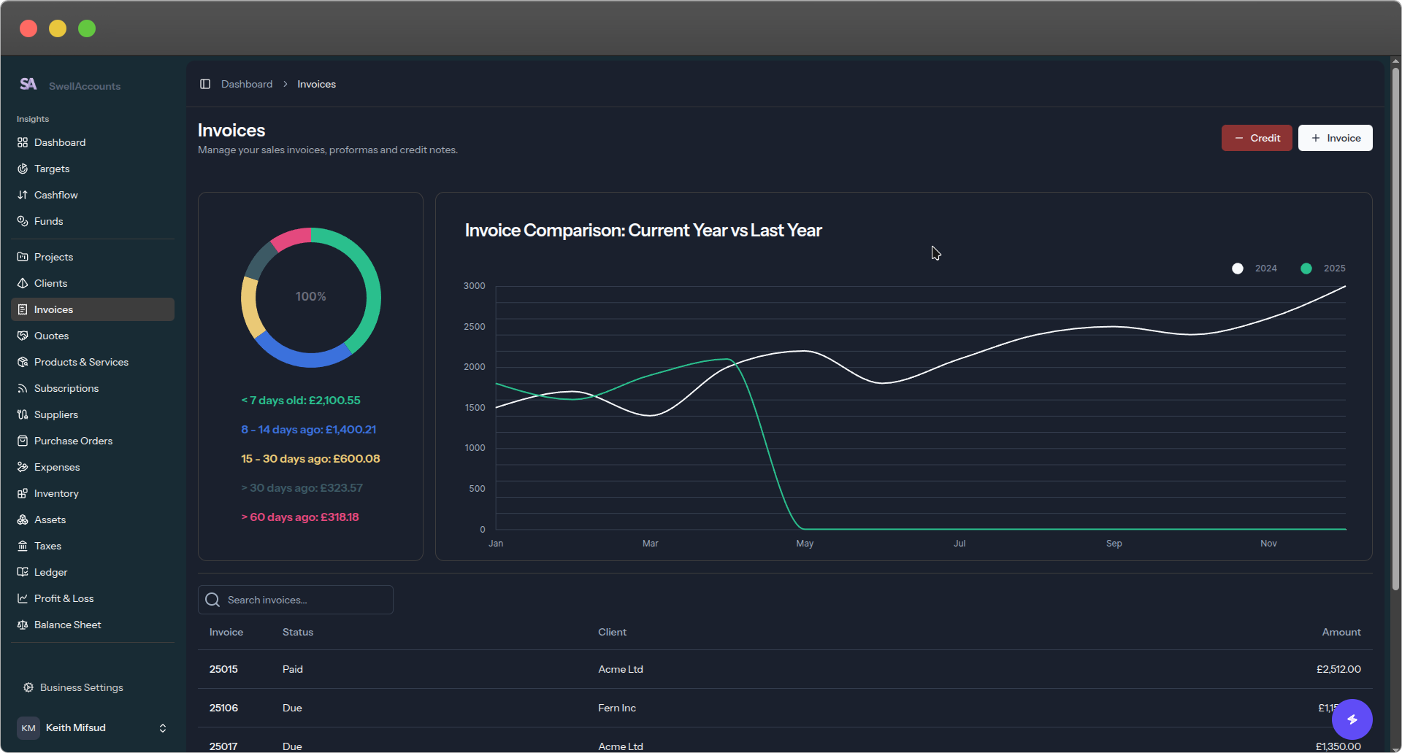The width and height of the screenshot is (1402, 753).
Task: Open the Quotes menu item
Action: pyautogui.click(x=51, y=336)
